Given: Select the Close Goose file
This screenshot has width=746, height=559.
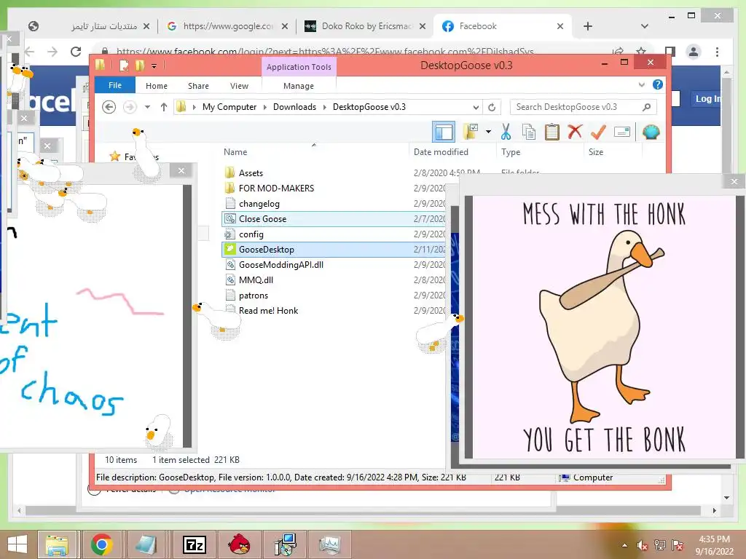Looking at the screenshot, I should click(x=262, y=218).
